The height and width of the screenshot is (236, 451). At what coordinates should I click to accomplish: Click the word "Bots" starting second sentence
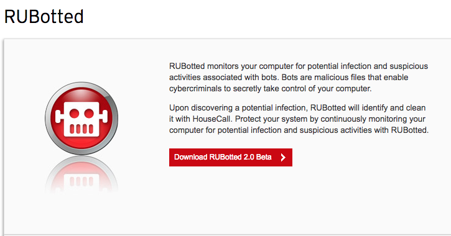290,77
